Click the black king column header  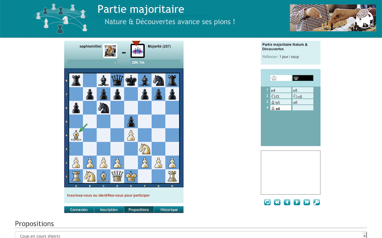tap(303, 78)
